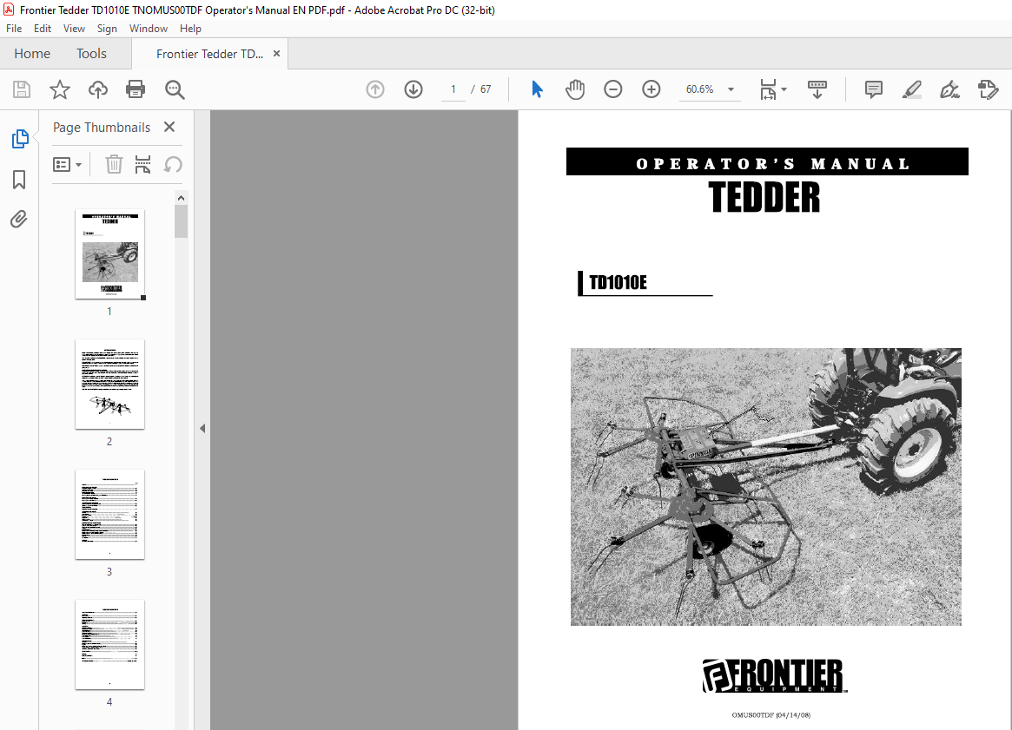1012x730 pixels.
Task: Select the Highlight text tool
Action: (911, 89)
